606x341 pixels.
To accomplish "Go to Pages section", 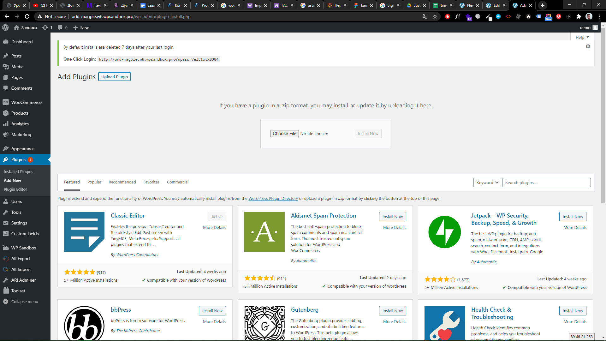I will [x=17, y=77].
